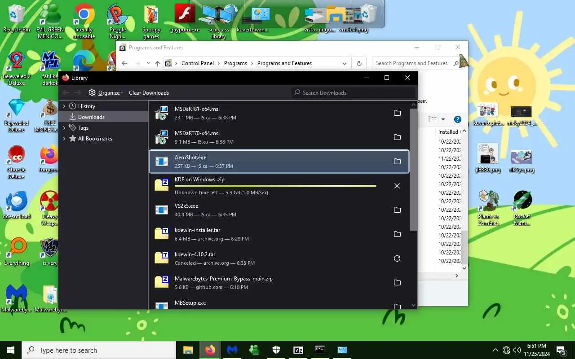575x359 pixels.
Task: Open folder for kdewin-installer.tar
Action: click(397, 234)
